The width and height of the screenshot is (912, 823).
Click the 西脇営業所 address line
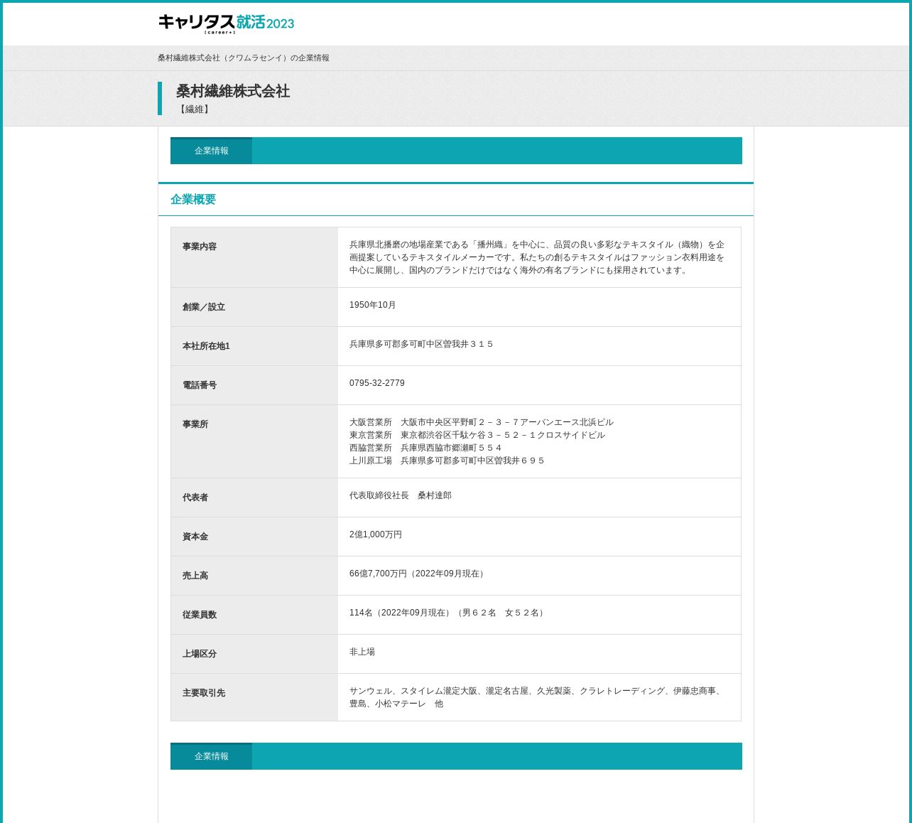click(x=426, y=448)
